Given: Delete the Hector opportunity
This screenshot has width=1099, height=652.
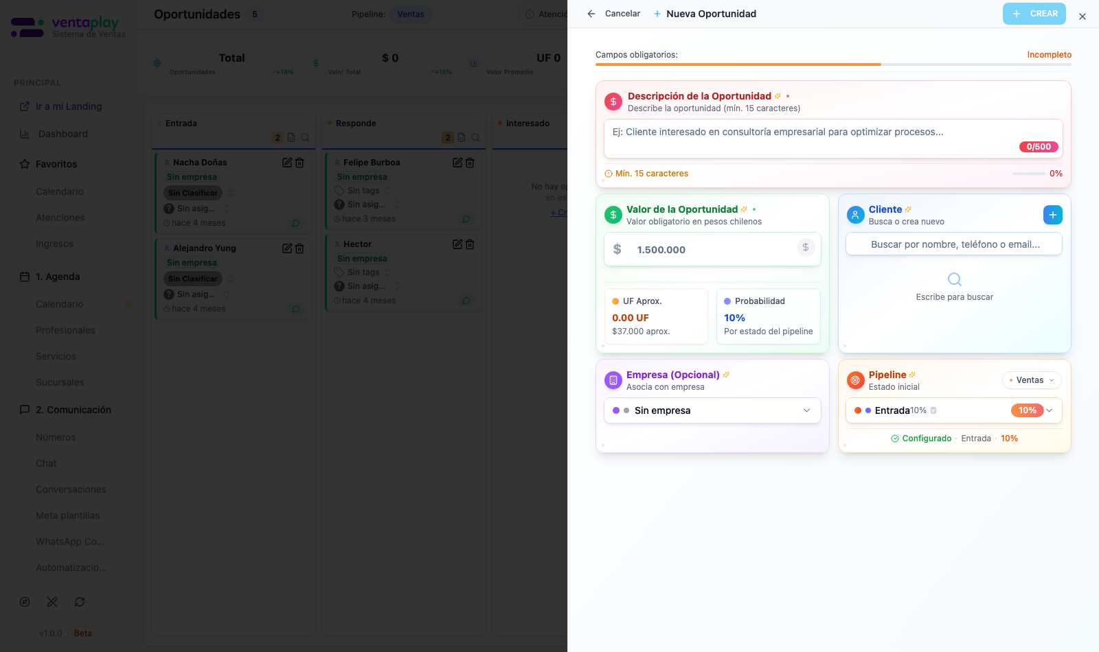Looking at the screenshot, I should (470, 244).
